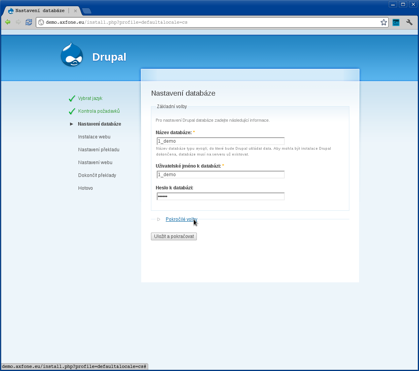Select the Nastavení databáze browser tab

pyautogui.click(x=40, y=10)
